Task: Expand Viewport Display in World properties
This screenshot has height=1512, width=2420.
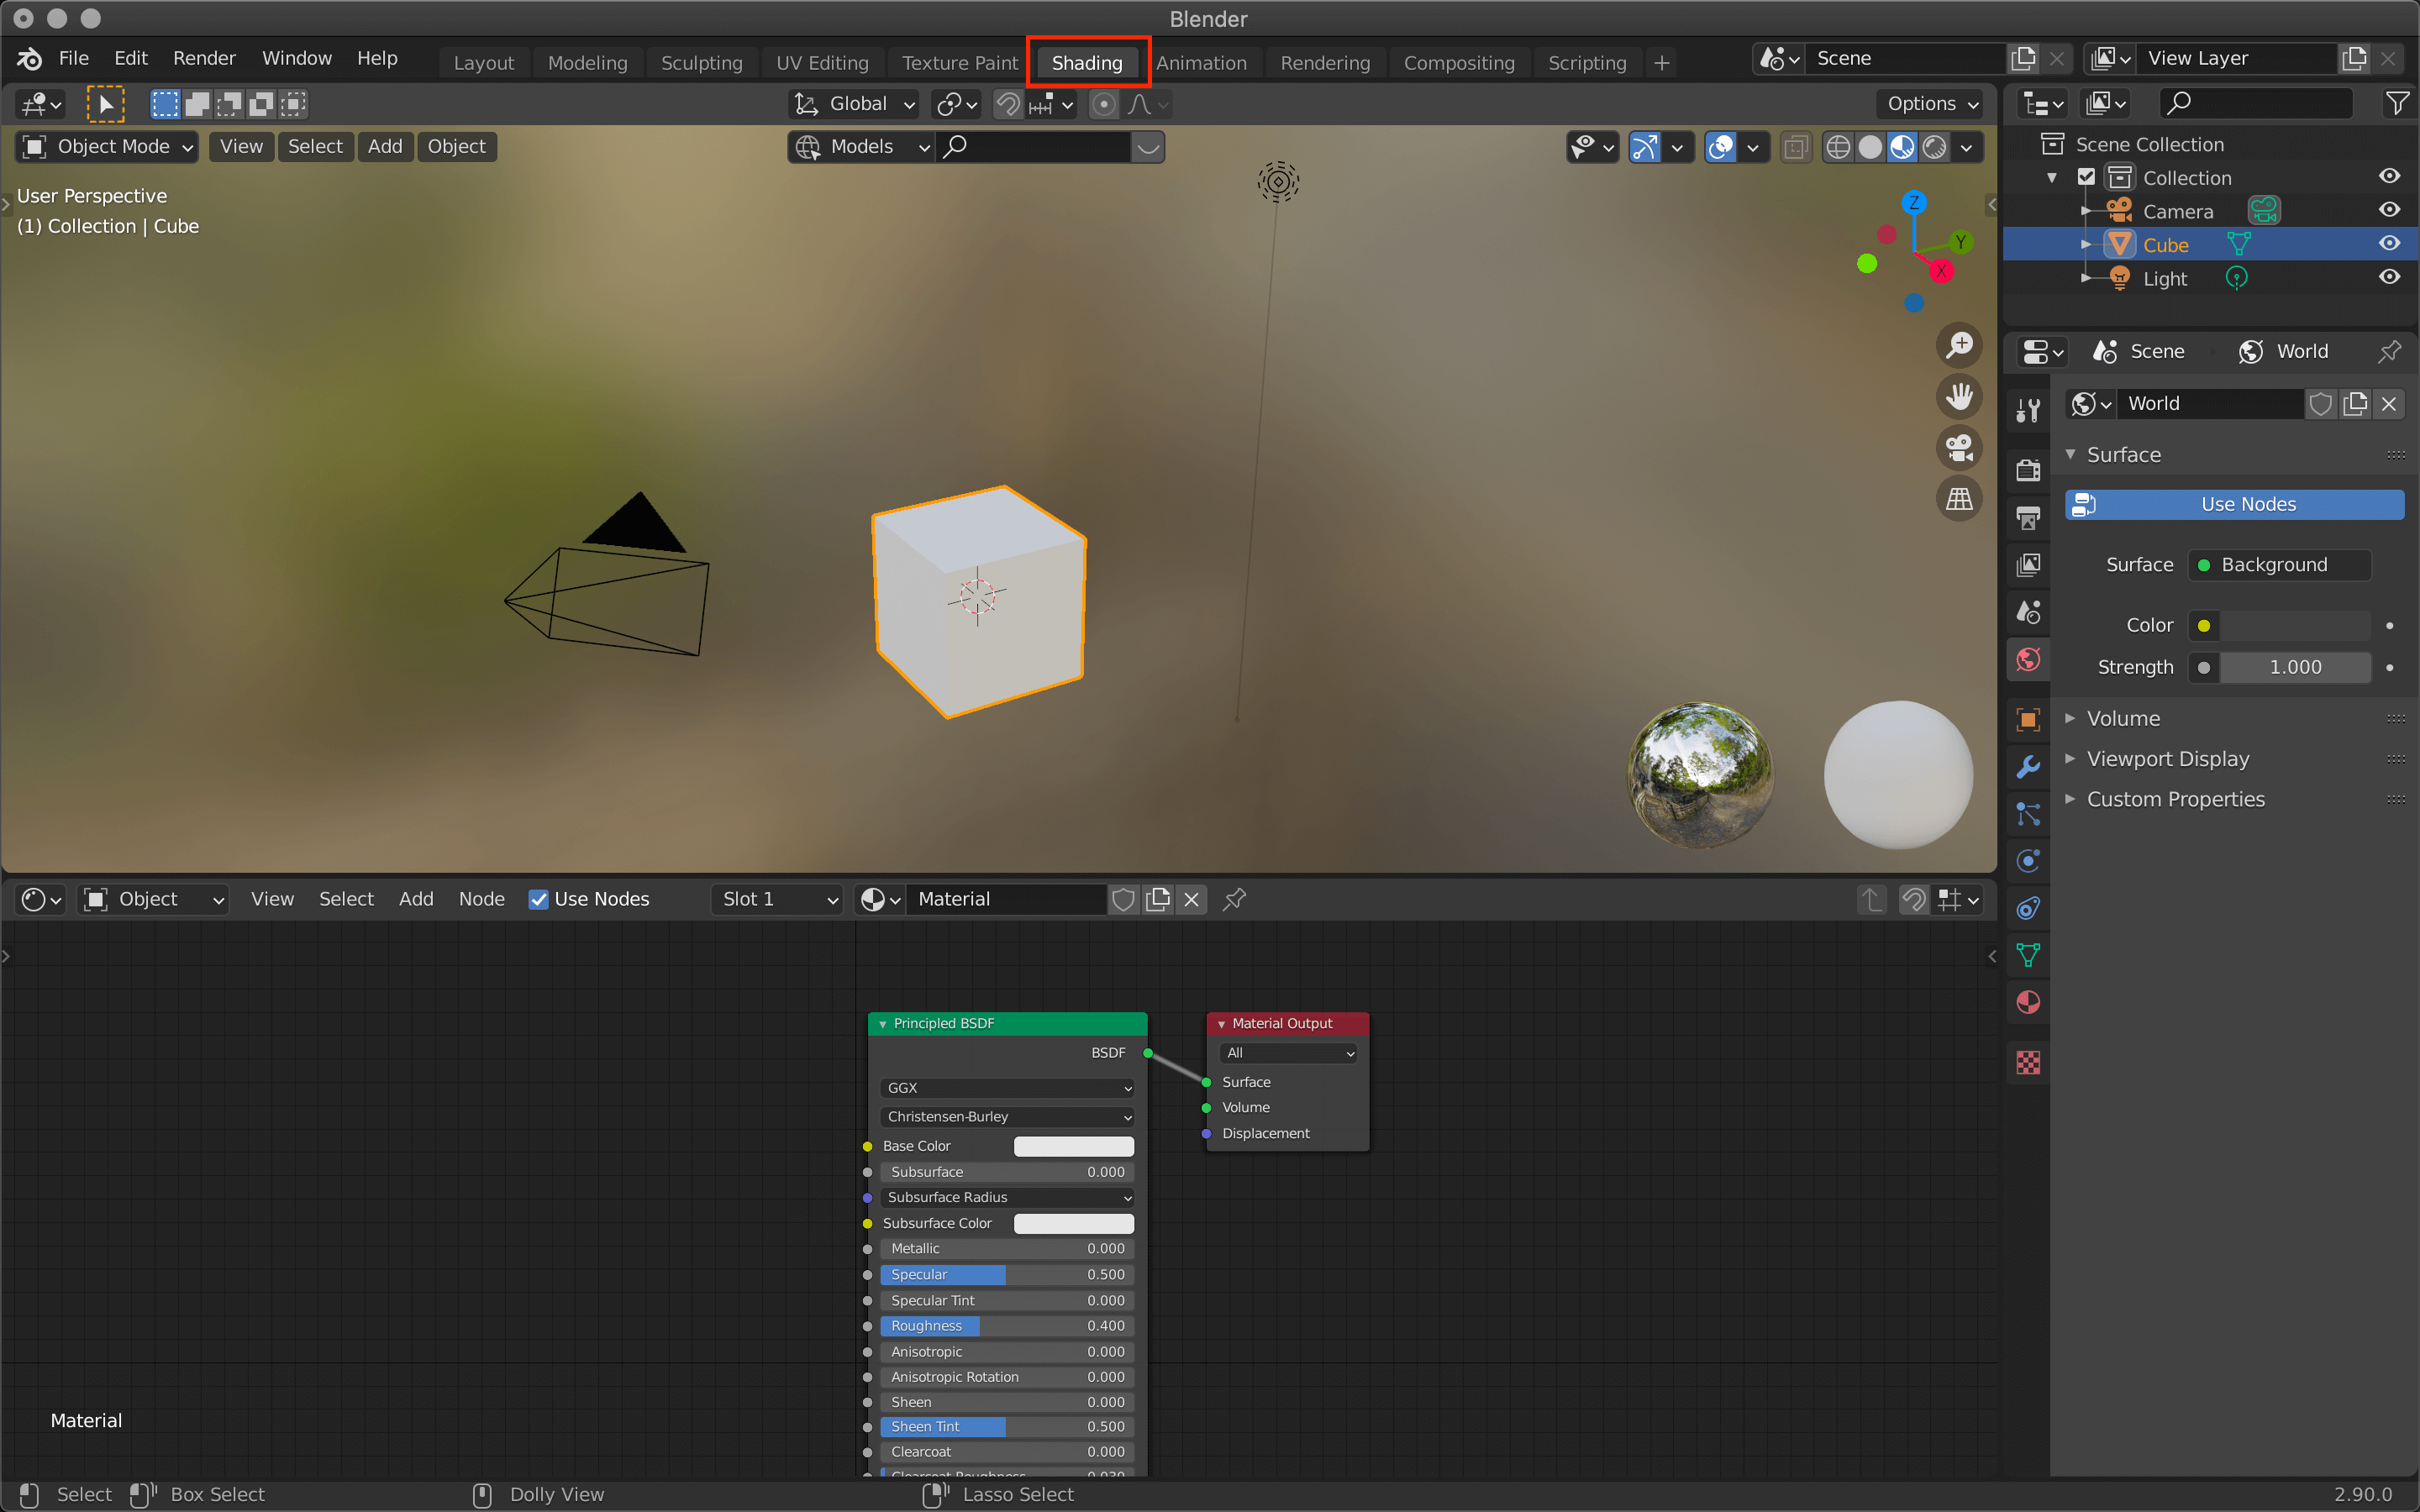Action: [x=2165, y=756]
